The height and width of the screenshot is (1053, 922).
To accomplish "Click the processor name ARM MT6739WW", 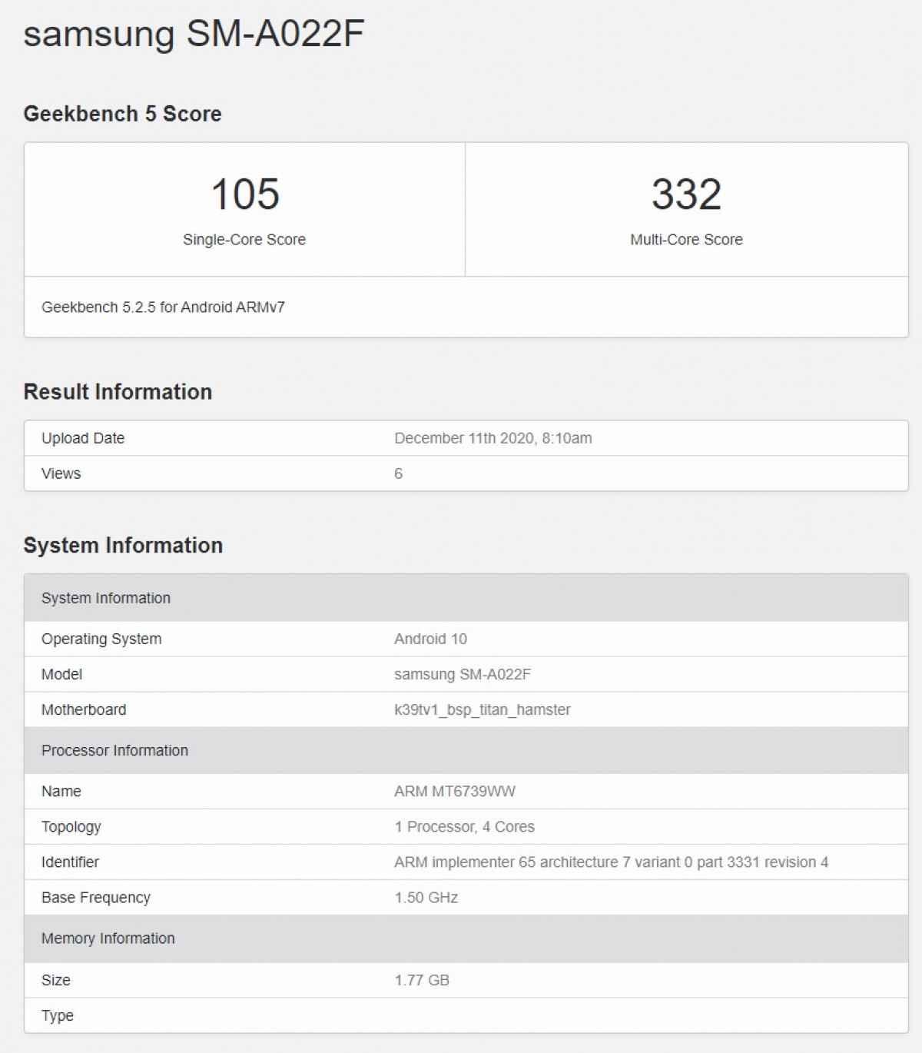I will pyautogui.click(x=454, y=791).
